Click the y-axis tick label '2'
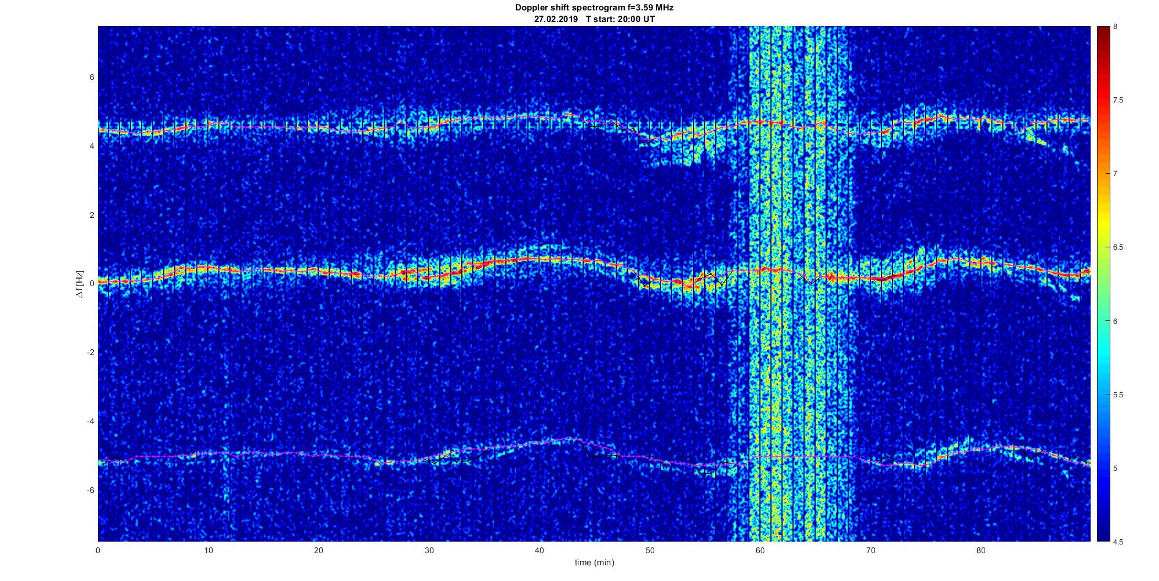 [x=92, y=215]
